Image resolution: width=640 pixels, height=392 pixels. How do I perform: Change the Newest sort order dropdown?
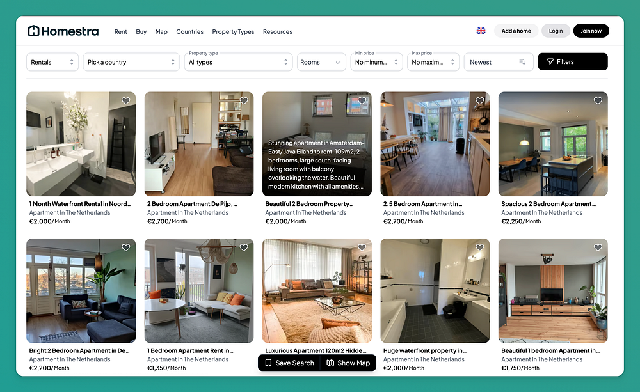click(499, 62)
